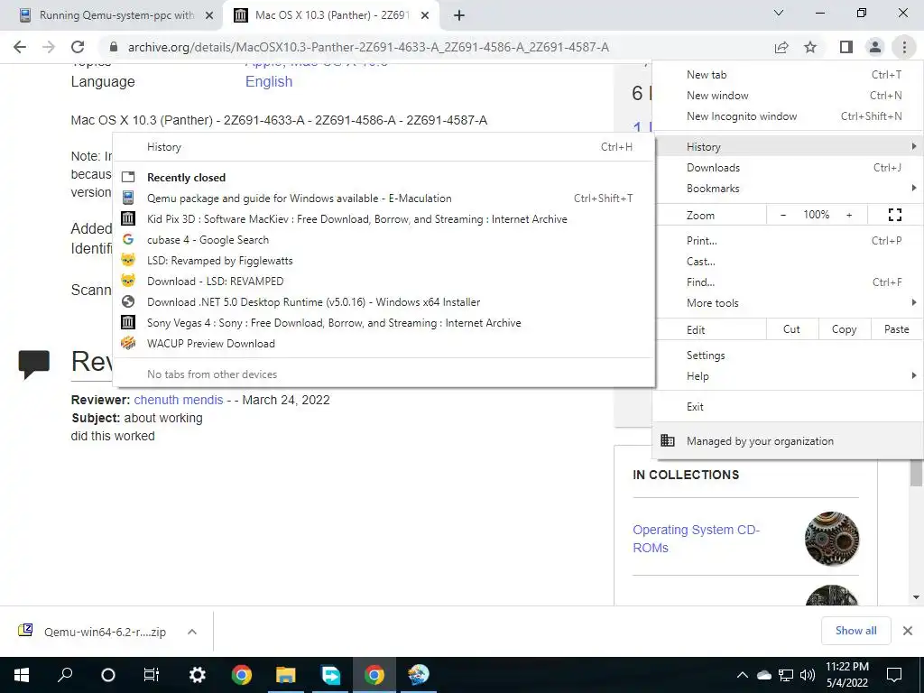Share this page via share icon

(x=781, y=47)
